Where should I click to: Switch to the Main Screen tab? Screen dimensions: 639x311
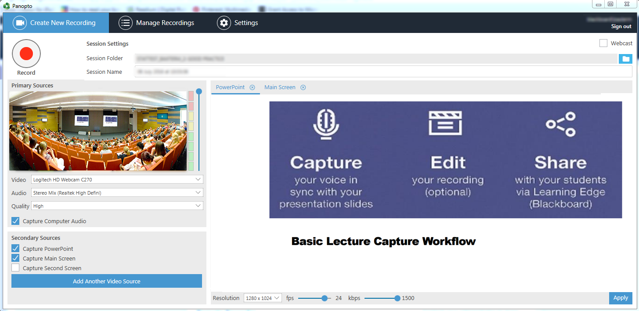[x=280, y=87]
